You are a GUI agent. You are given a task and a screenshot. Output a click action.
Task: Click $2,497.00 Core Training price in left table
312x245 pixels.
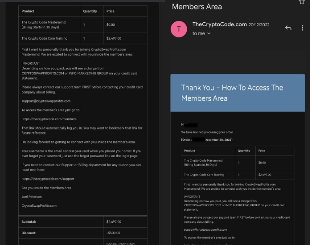tap(114, 38)
